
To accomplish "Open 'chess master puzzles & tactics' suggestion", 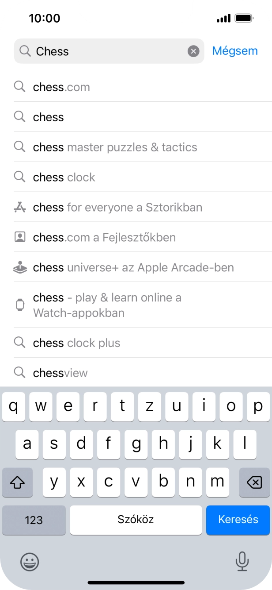I will tap(115, 147).
